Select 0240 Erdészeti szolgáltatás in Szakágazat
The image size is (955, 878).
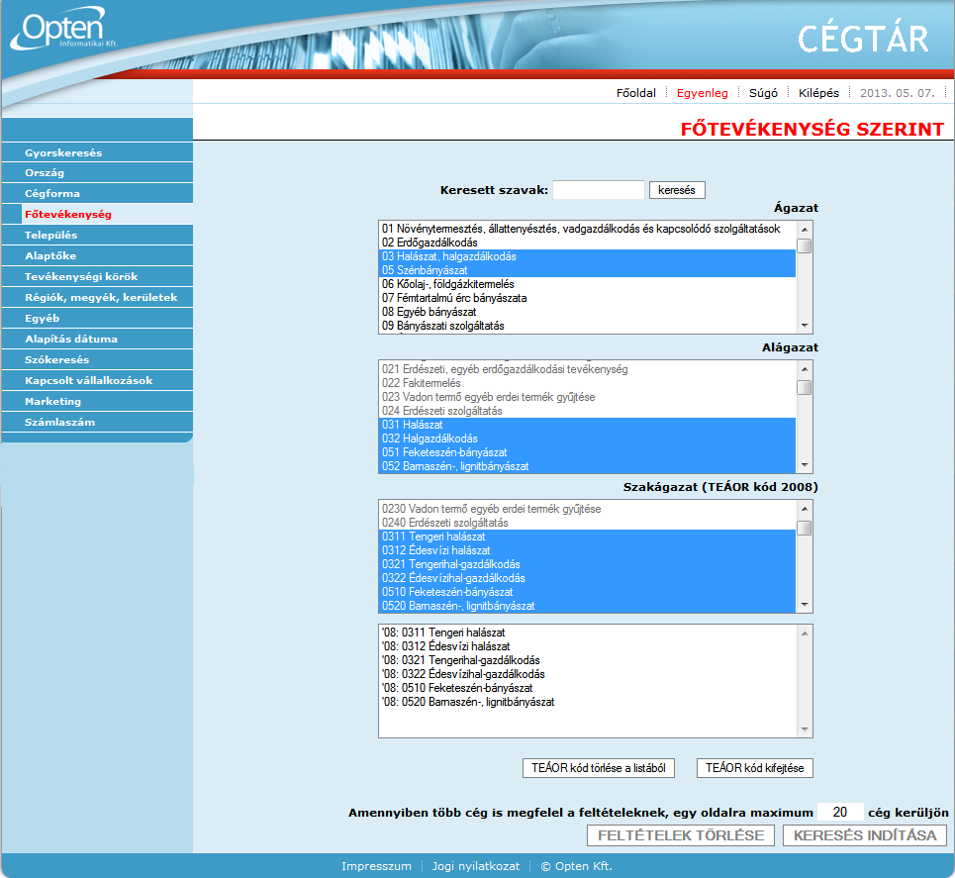587,523
